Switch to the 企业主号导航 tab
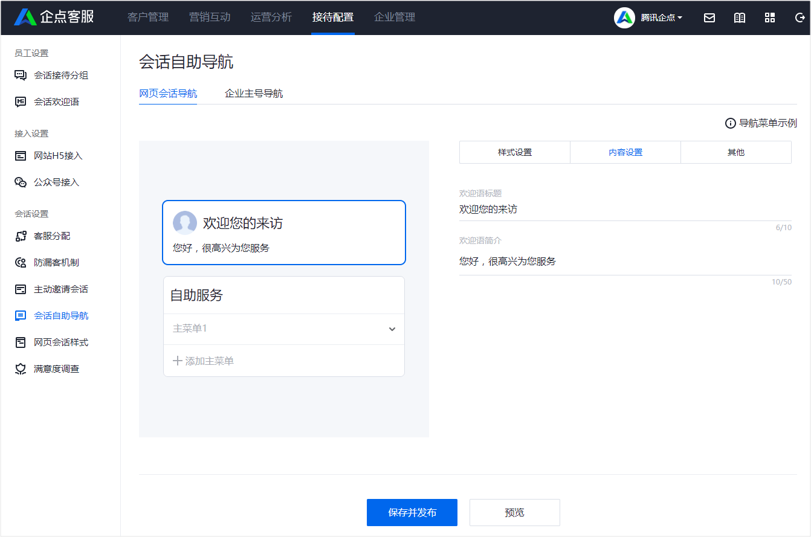Screen dimensions: 811x537 point(254,94)
